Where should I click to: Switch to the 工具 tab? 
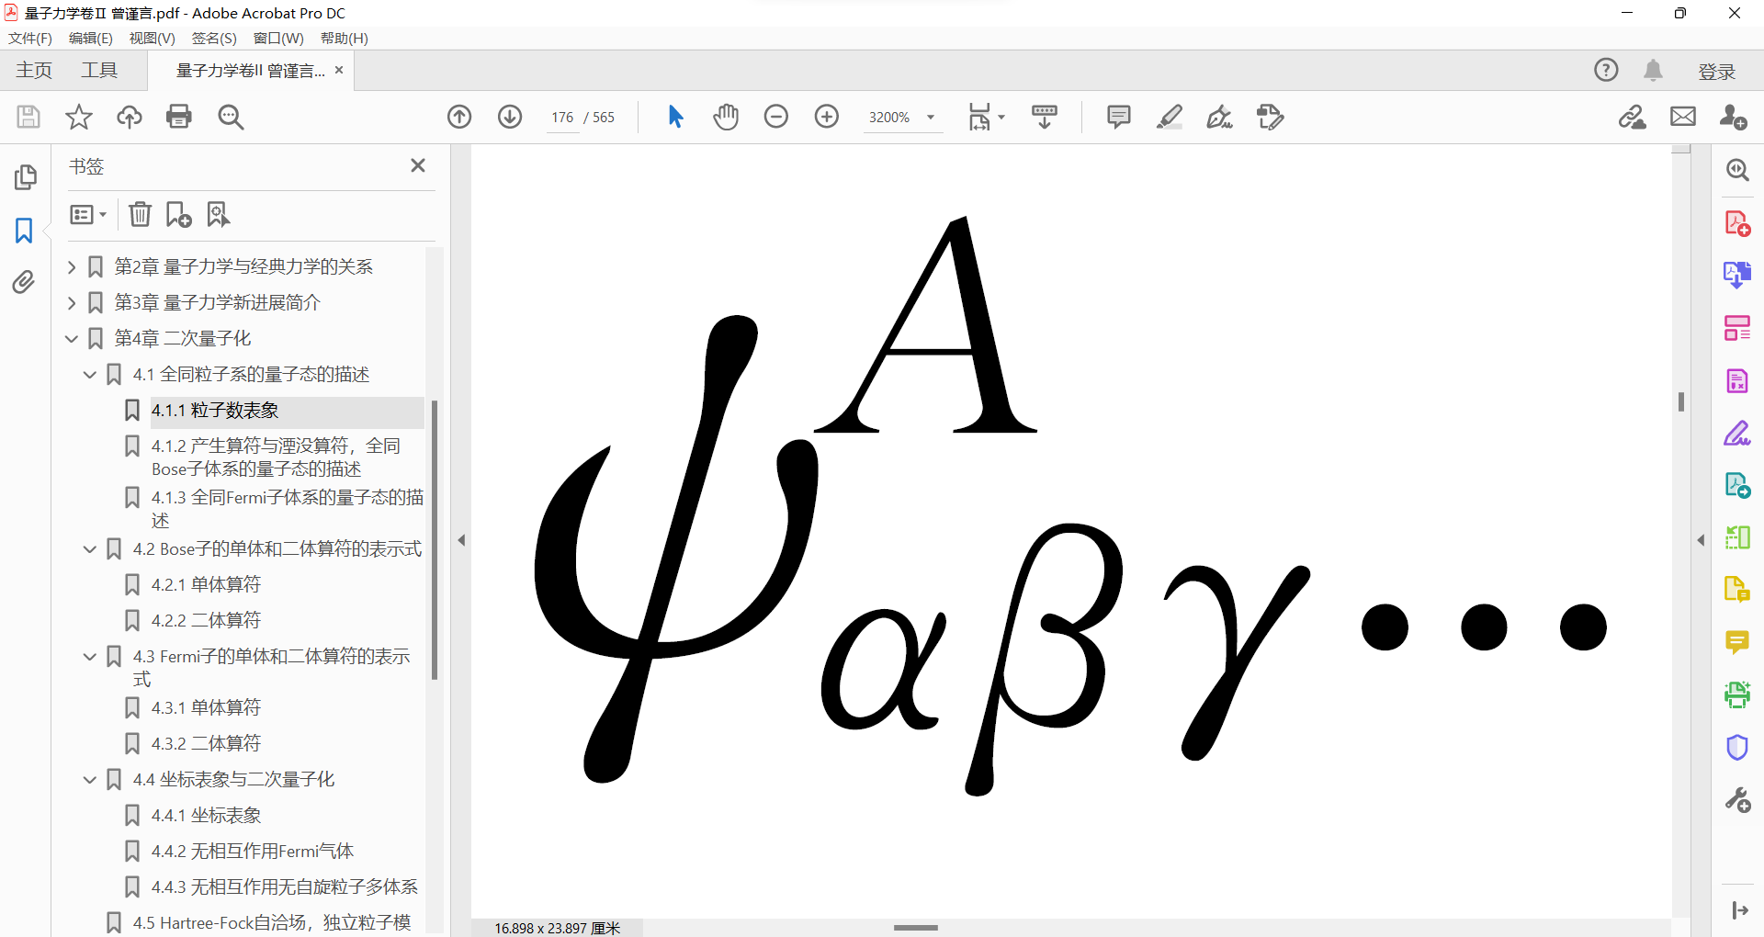click(99, 71)
